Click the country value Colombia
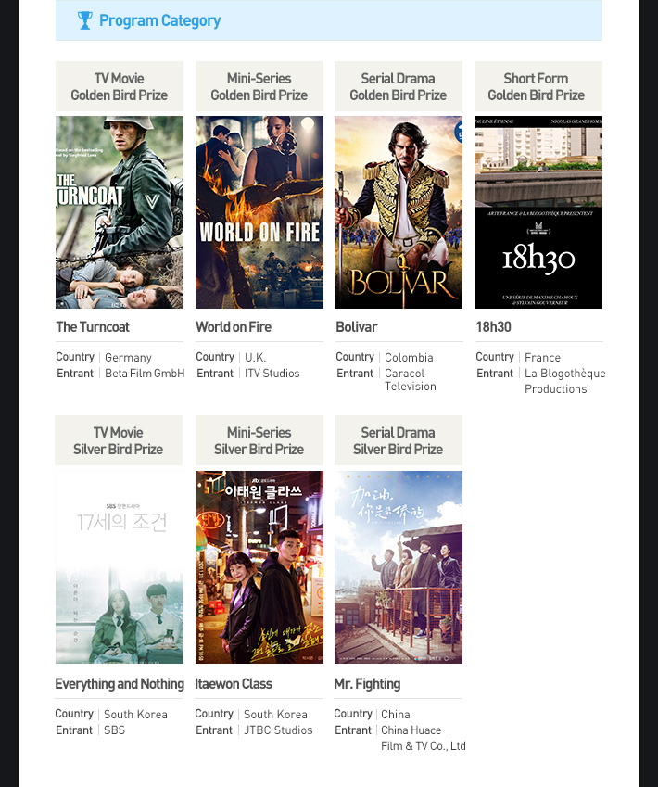The image size is (658, 787). (409, 358)
